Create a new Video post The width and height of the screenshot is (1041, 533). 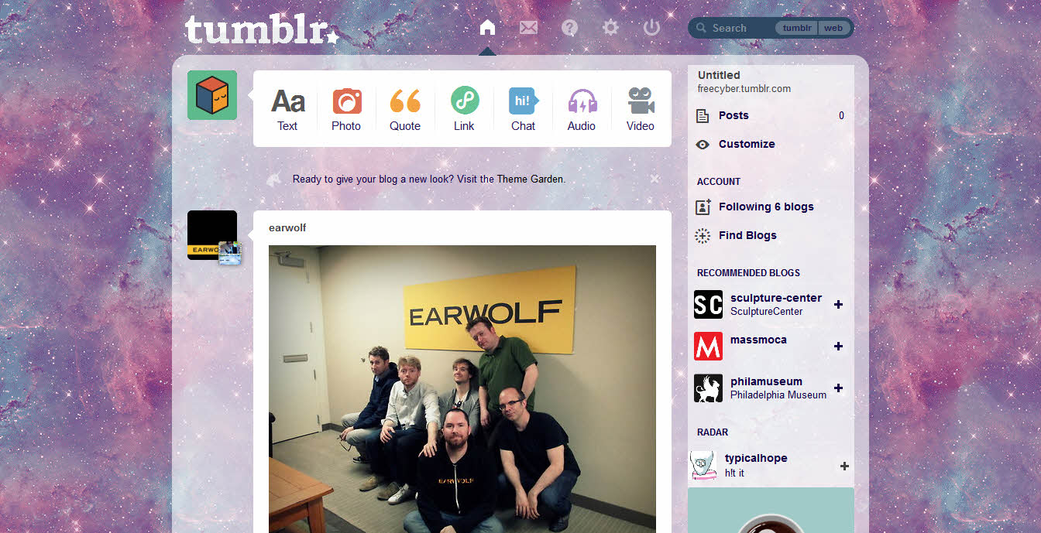point(641,109)
